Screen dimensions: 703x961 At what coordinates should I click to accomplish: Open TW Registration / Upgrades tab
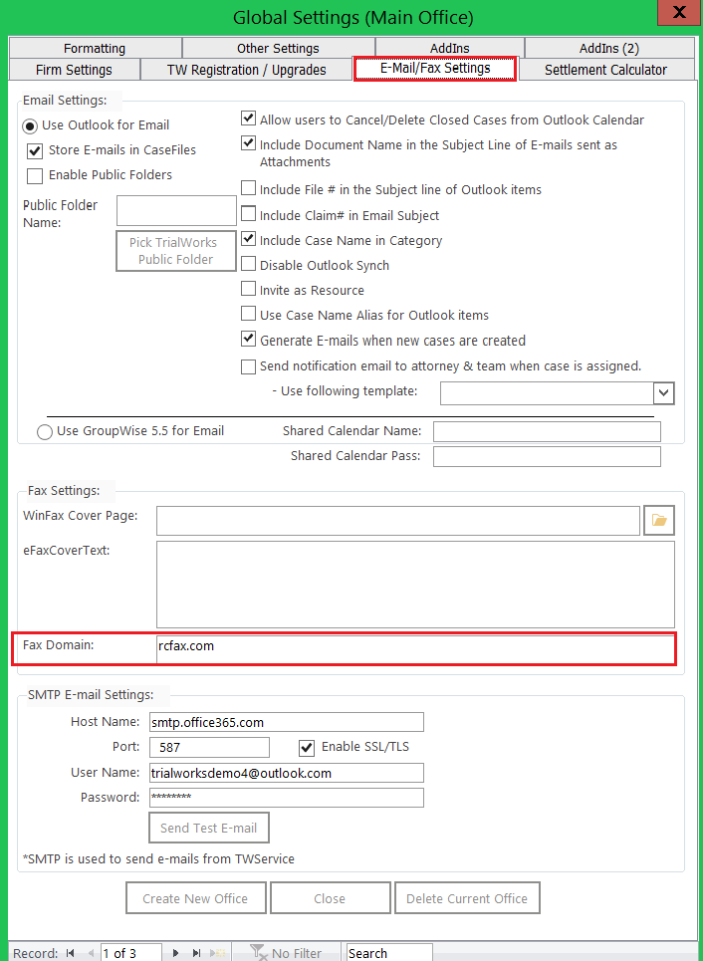(246, 70)
